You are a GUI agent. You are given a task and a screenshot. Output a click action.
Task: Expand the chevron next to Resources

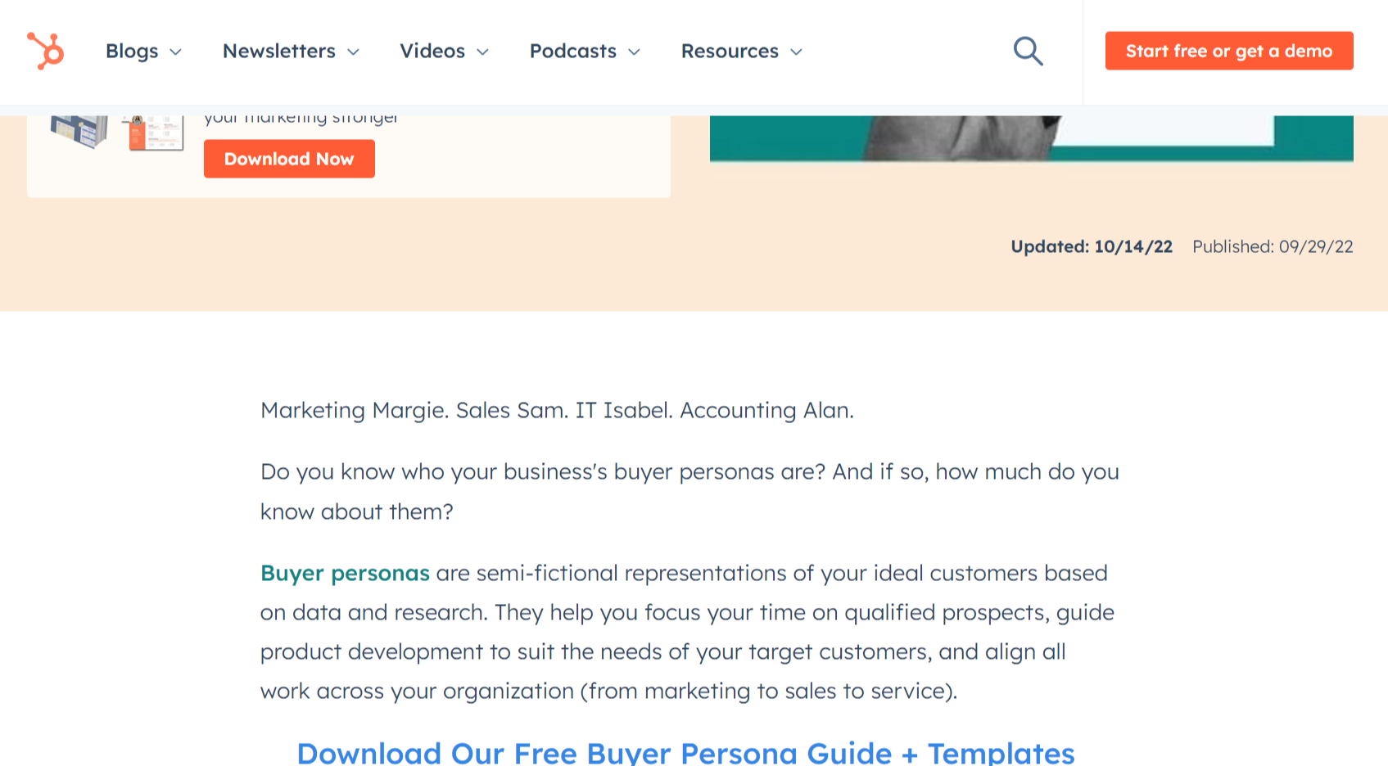pos(796,52)
